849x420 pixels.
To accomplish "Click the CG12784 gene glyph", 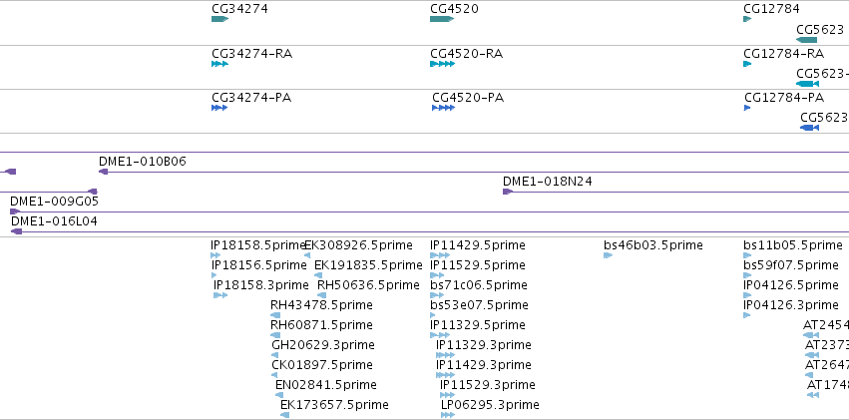I will pyautogui.click(x=747, y=19).
